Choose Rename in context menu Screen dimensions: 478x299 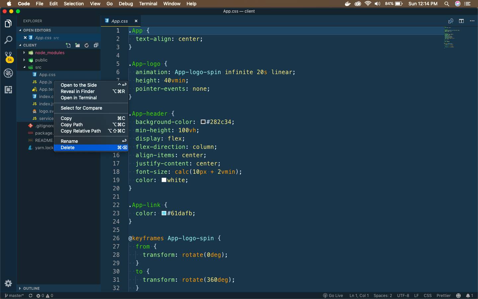91,141
